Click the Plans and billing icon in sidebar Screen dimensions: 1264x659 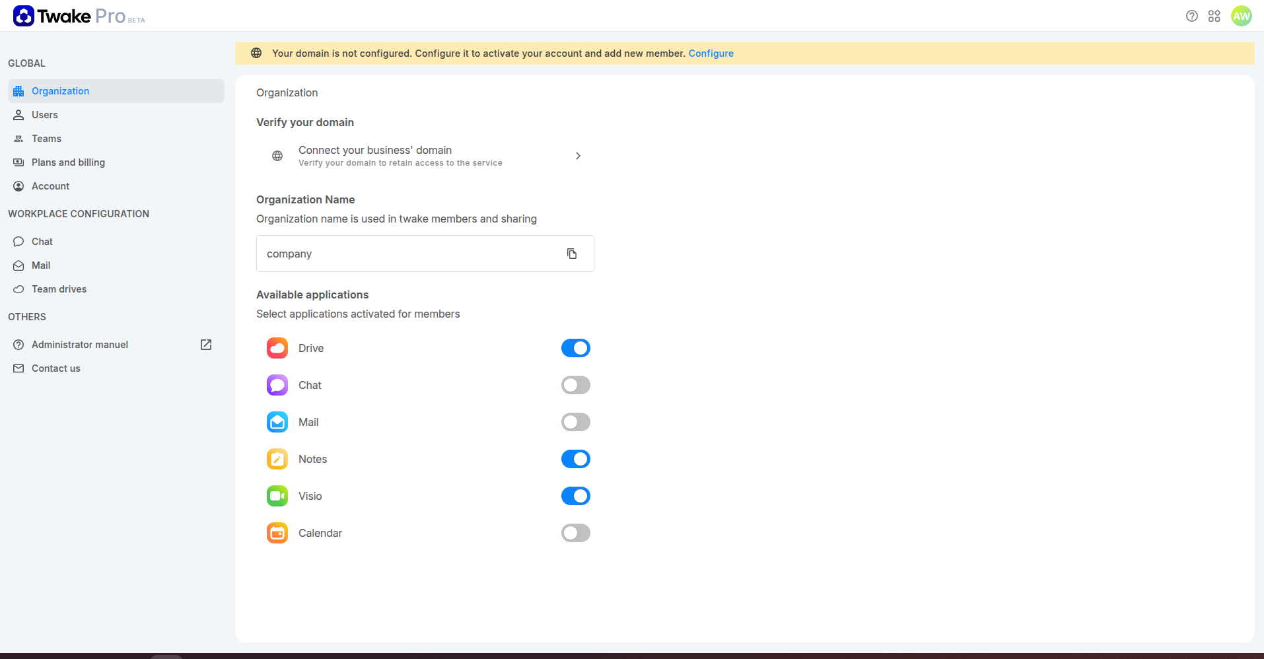coord(18,162)
